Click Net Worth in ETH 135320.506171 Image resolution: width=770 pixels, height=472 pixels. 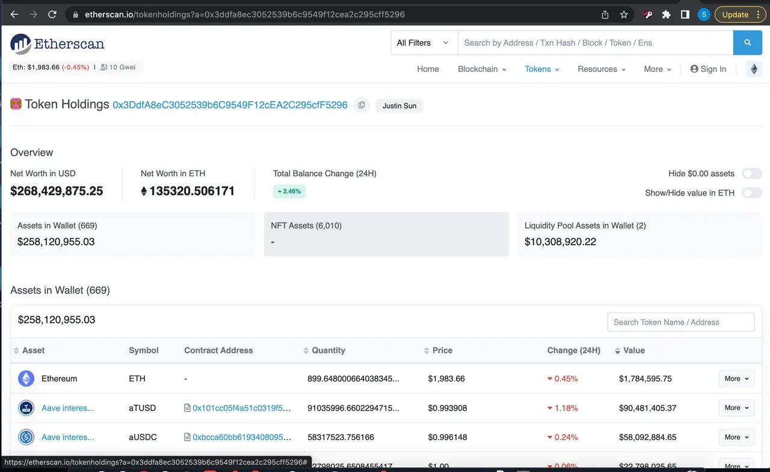click(x=188, y=191)
